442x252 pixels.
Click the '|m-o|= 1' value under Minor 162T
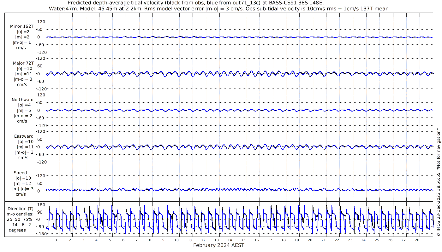(22, 43)
